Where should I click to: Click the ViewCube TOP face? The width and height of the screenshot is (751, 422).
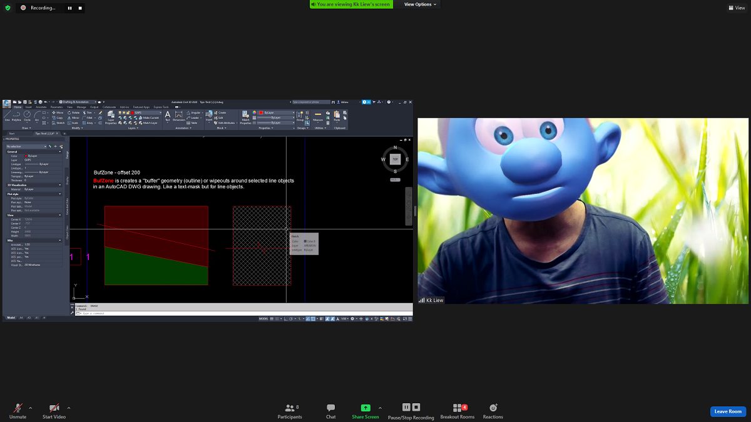(x=395, y=159)
